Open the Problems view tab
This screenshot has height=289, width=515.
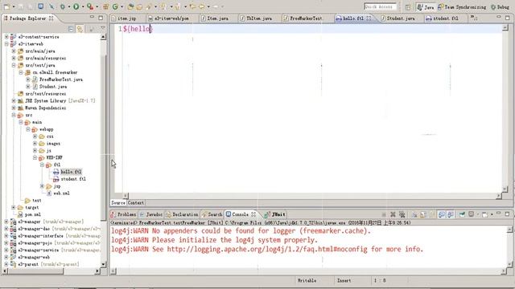123,214
